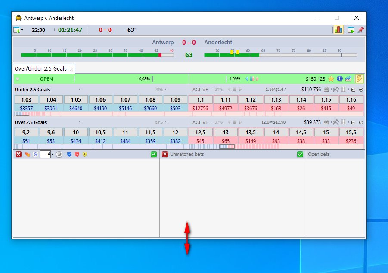Click pause bars in Under 2.5 Goals row

(235, 90)
